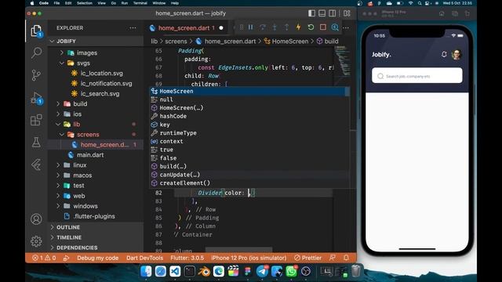Open editor More Actions ellipsis
502x282 pixels.
point(346,28)
